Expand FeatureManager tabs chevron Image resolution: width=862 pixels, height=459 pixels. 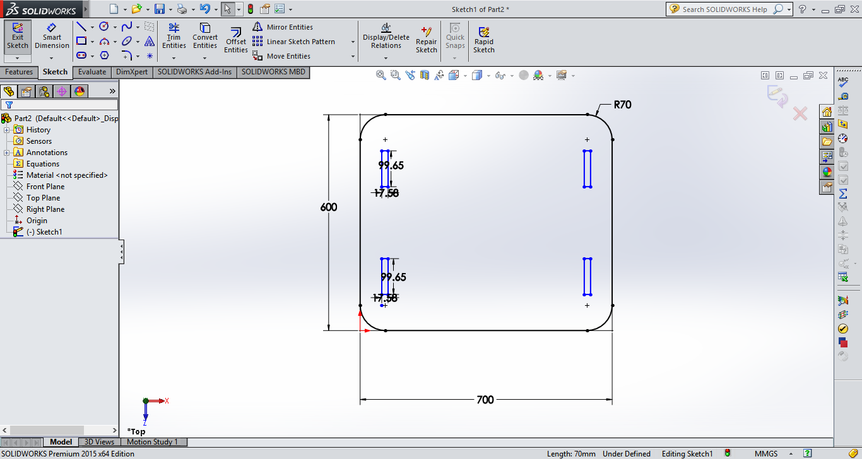click(113, 91)
